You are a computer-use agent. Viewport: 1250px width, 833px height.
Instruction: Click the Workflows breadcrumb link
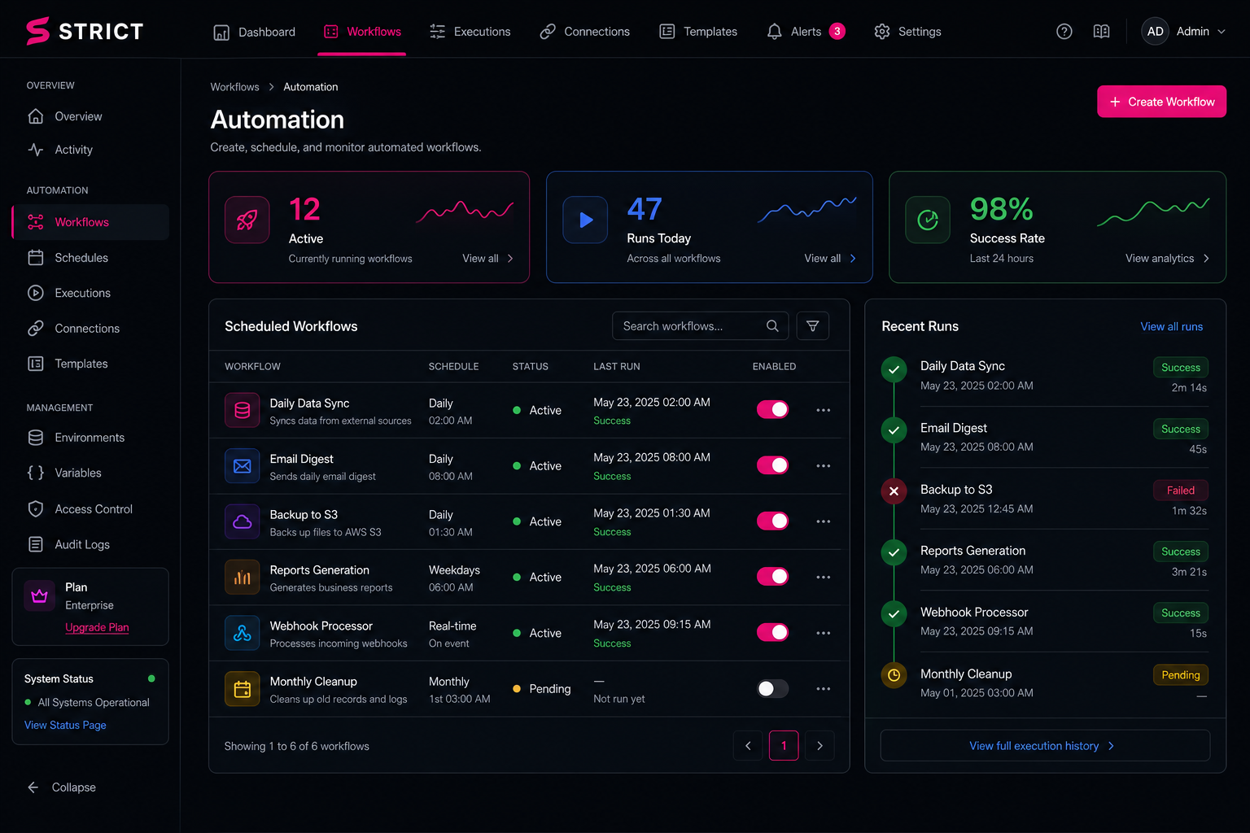click(234, 87)
